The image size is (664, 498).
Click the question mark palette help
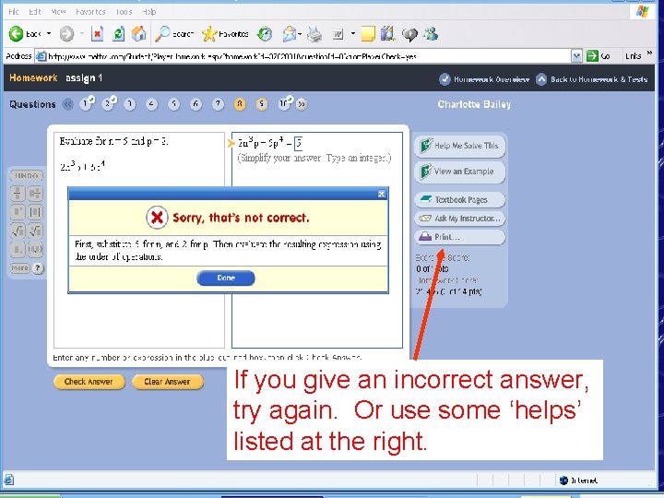point(38,268)
